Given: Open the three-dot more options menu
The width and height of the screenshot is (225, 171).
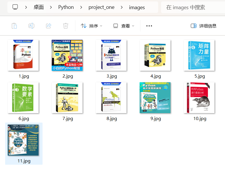Looking at the screenshot, I should [x=149, y=26].
